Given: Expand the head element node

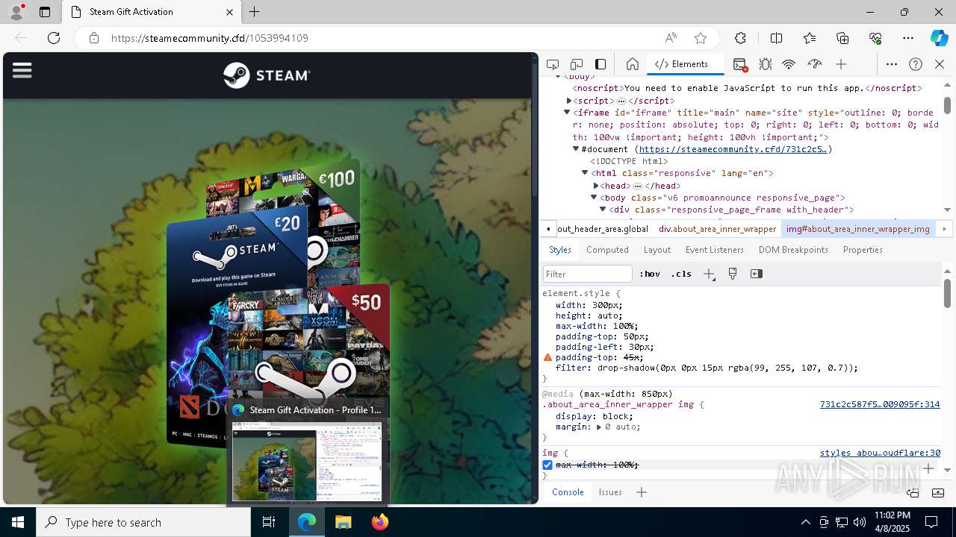Looking at the screenshot, I should click(x=596, y=186).
